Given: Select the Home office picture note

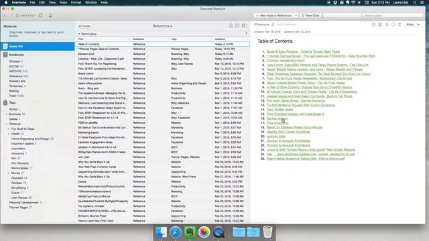Looking at the screenshot, I should (162, 84).
